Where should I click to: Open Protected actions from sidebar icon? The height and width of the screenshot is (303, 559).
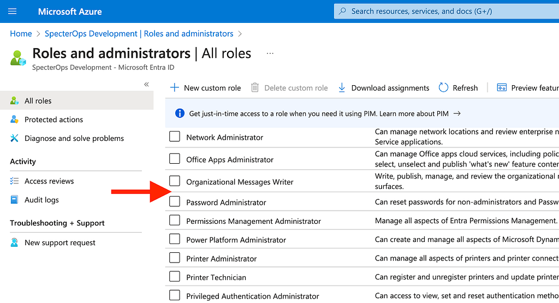tap(15, 120)
